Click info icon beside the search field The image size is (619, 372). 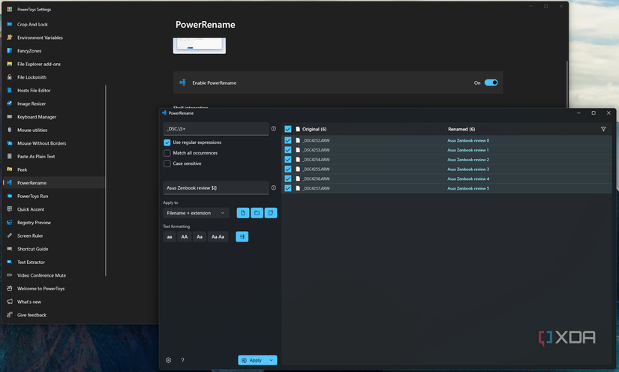[x=273, y=129]
